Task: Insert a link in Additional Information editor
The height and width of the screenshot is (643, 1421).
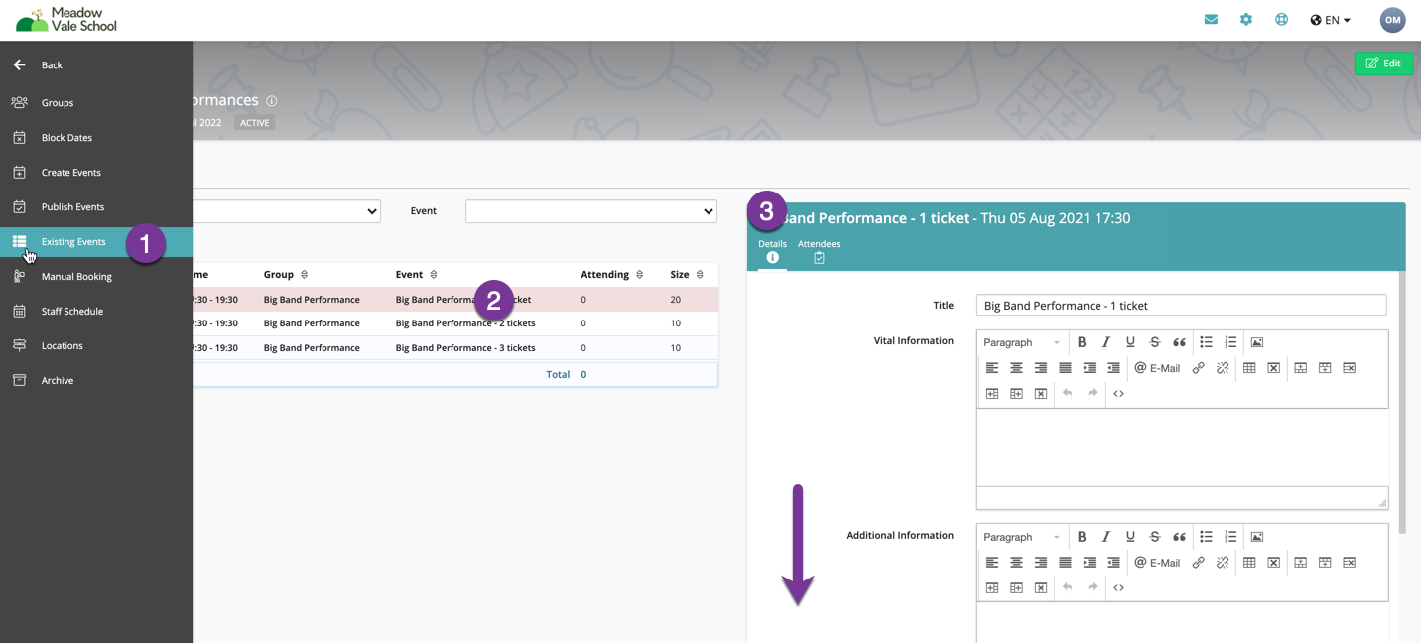Action: pos(1199,563)
